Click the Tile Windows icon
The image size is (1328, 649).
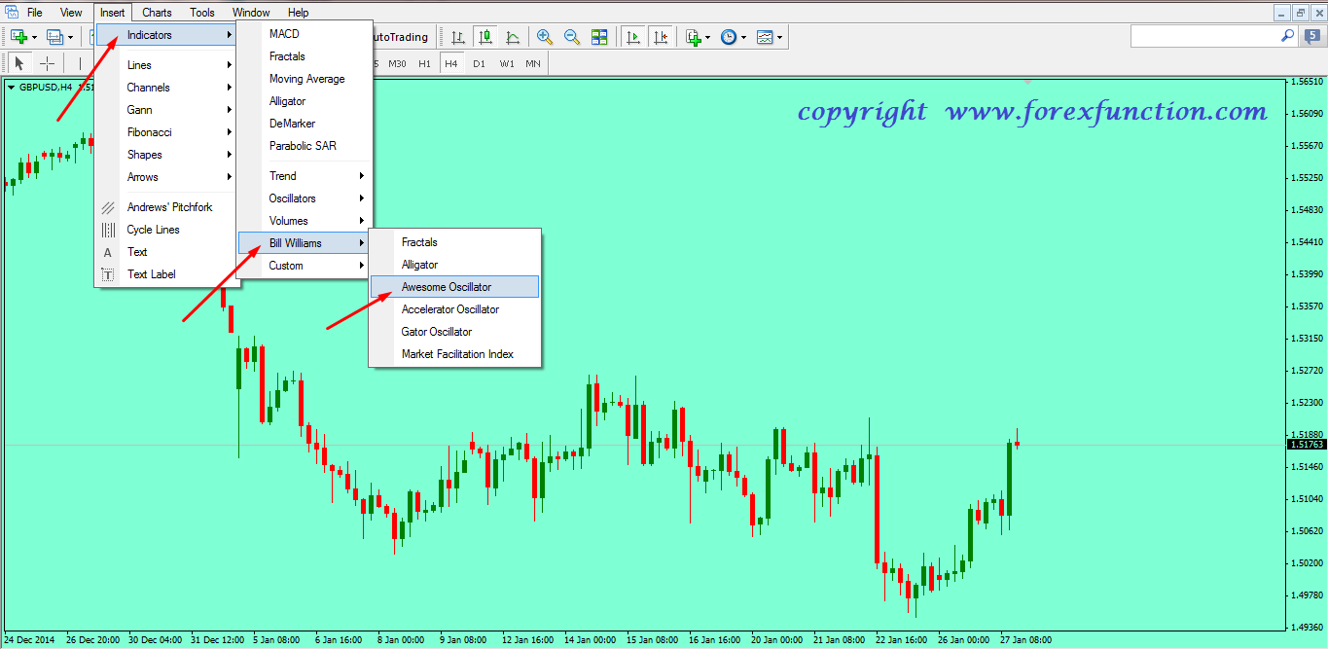click(x=599, y=37)
